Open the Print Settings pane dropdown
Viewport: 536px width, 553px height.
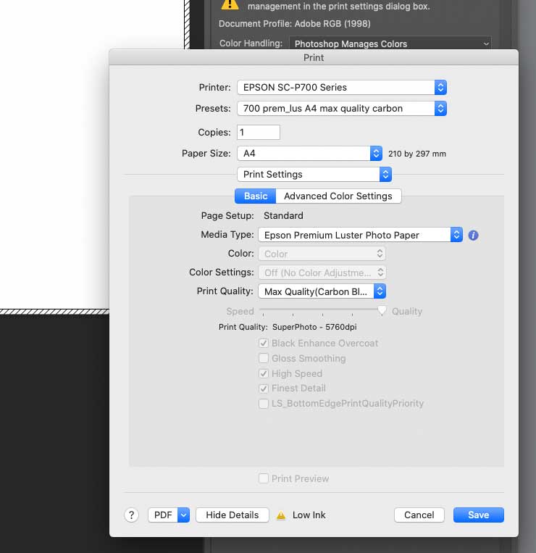click(x=314, y=175)
